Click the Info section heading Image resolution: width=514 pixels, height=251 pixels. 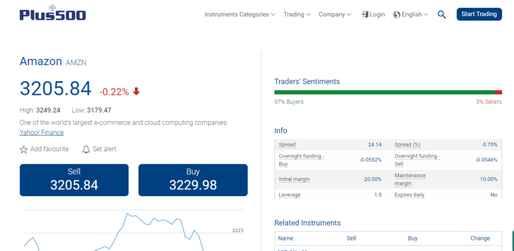281,131
